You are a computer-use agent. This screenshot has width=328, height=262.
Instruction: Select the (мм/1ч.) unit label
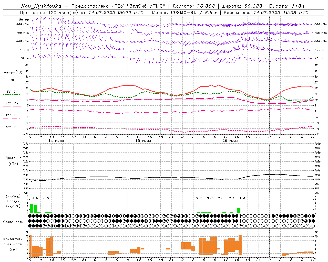pos(13,206)
